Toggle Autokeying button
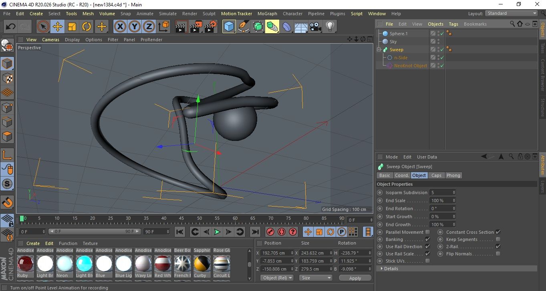The image size is (546, 291). coord(281,232)
